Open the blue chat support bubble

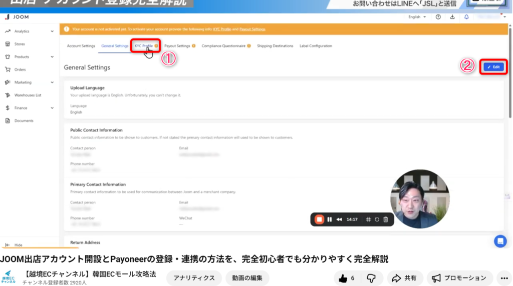click(500, 241)
